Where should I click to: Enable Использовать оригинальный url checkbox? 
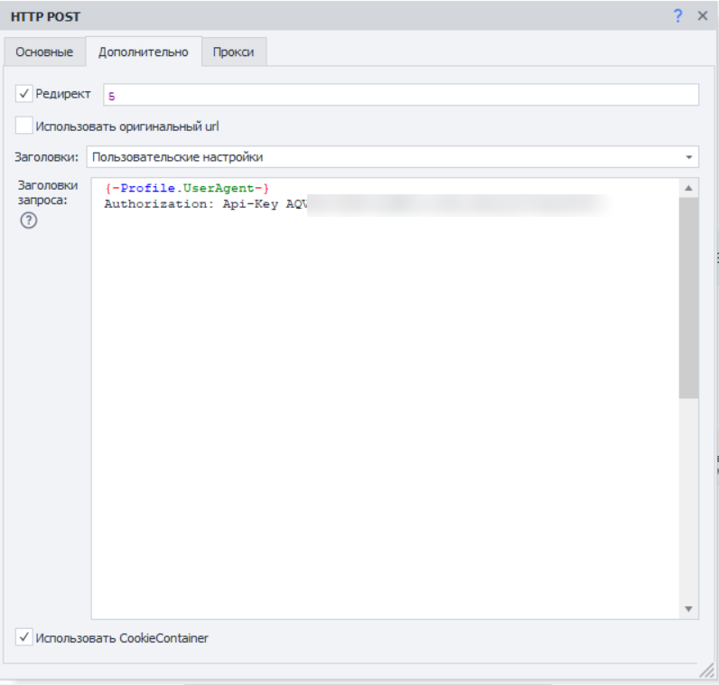click(x=23, y=126)
